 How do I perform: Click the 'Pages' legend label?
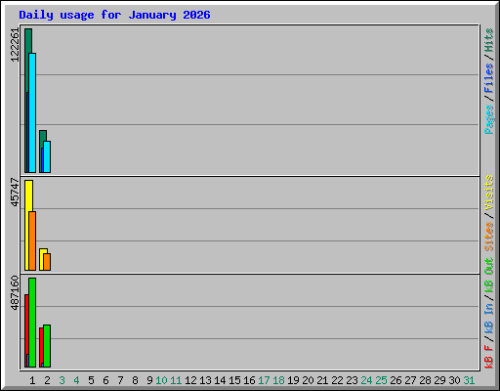tap(489, 119)
